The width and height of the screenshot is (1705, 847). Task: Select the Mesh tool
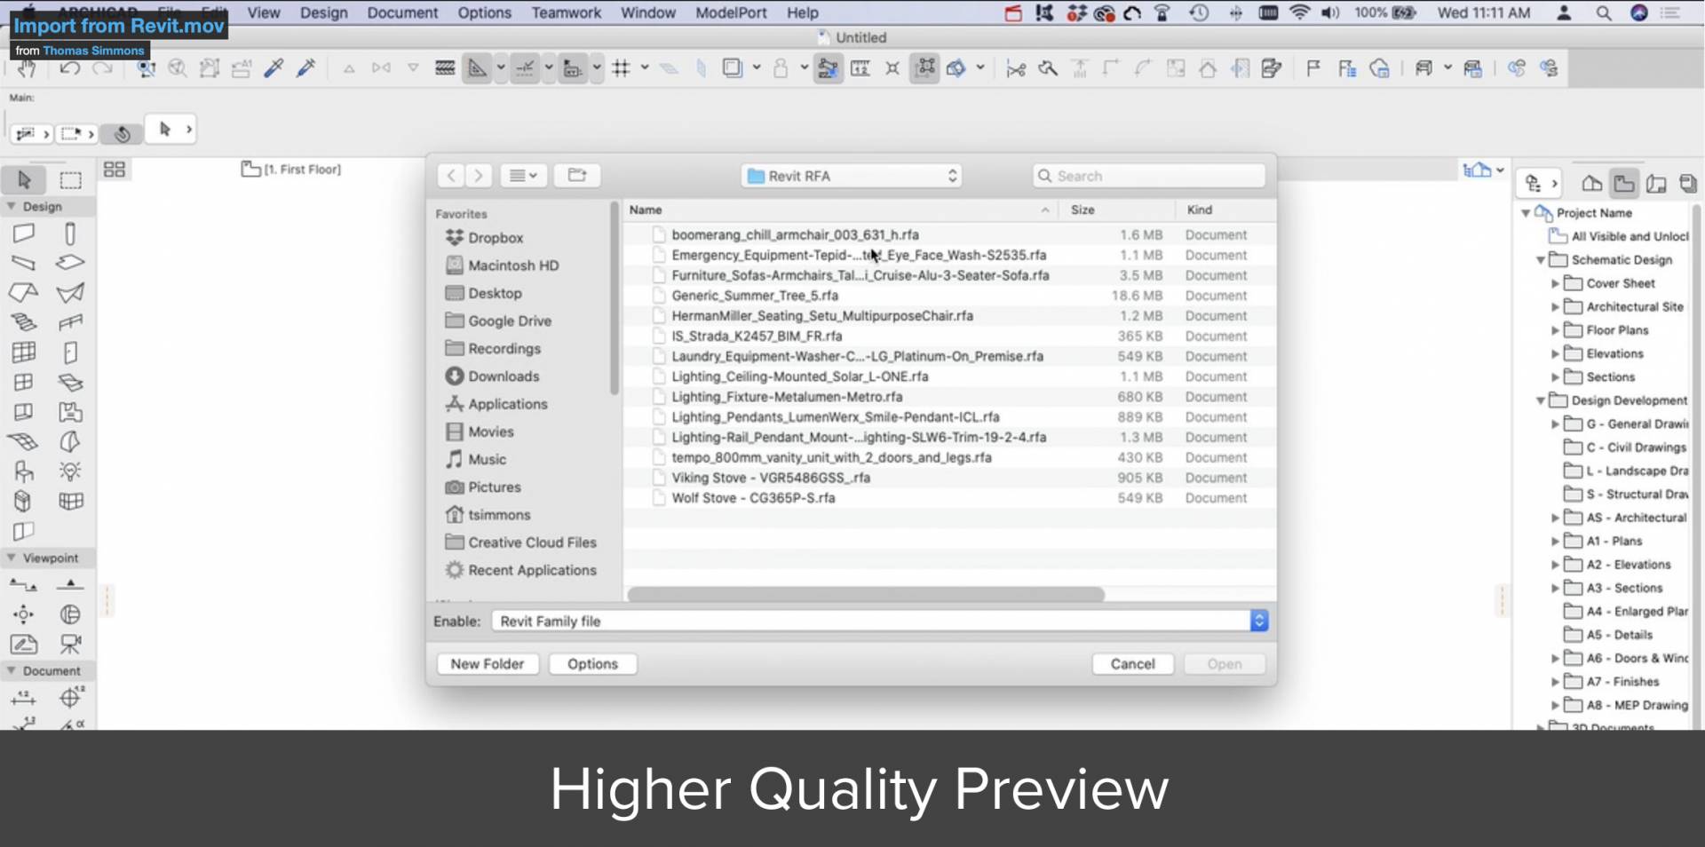tap(24, 441)
